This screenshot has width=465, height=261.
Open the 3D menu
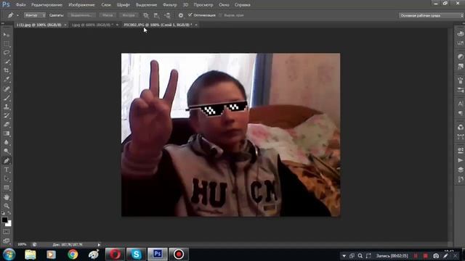pos(185,5)
